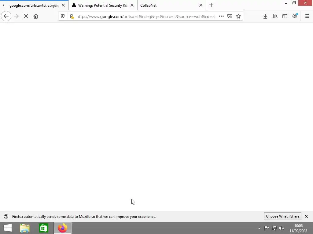Viewport: 313px width, 234px height.
Task: Show site security padlock information
Action: click(72, 16)
